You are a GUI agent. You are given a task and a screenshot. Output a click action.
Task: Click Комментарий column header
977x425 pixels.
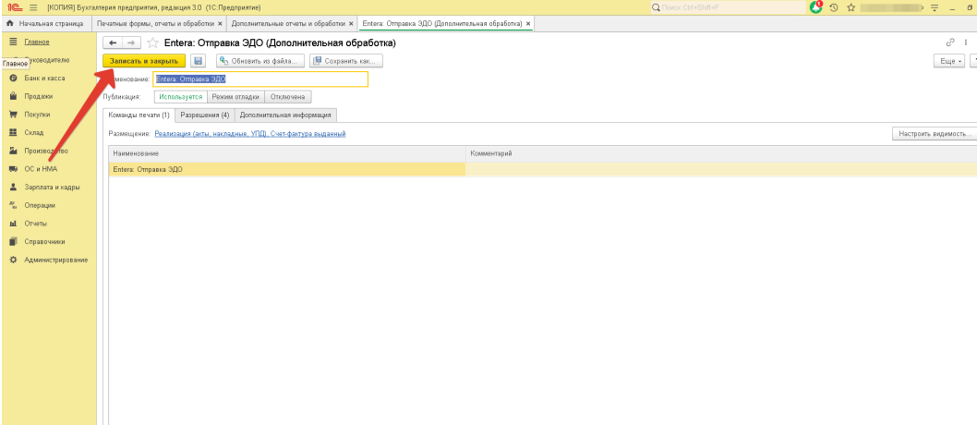(721, 153)
